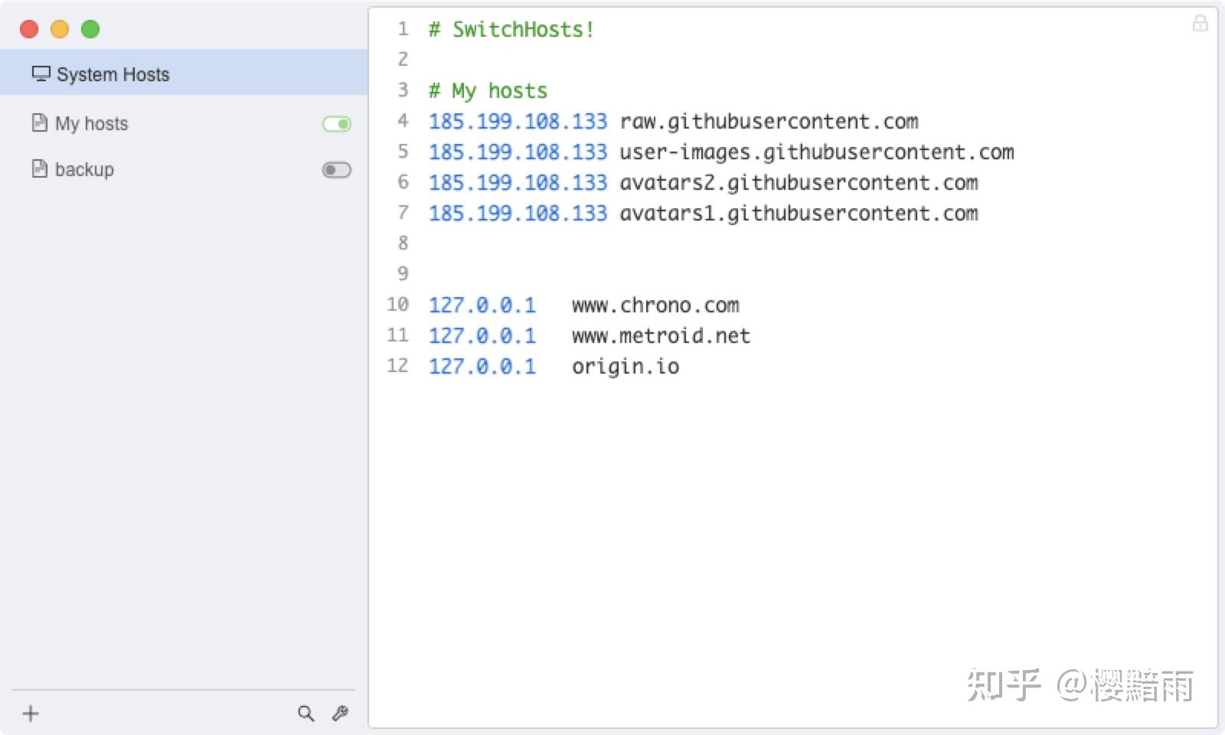Viewport: 1225px width, 735px height.
Task: Close the window with red button
Action: tap(29, 29)
